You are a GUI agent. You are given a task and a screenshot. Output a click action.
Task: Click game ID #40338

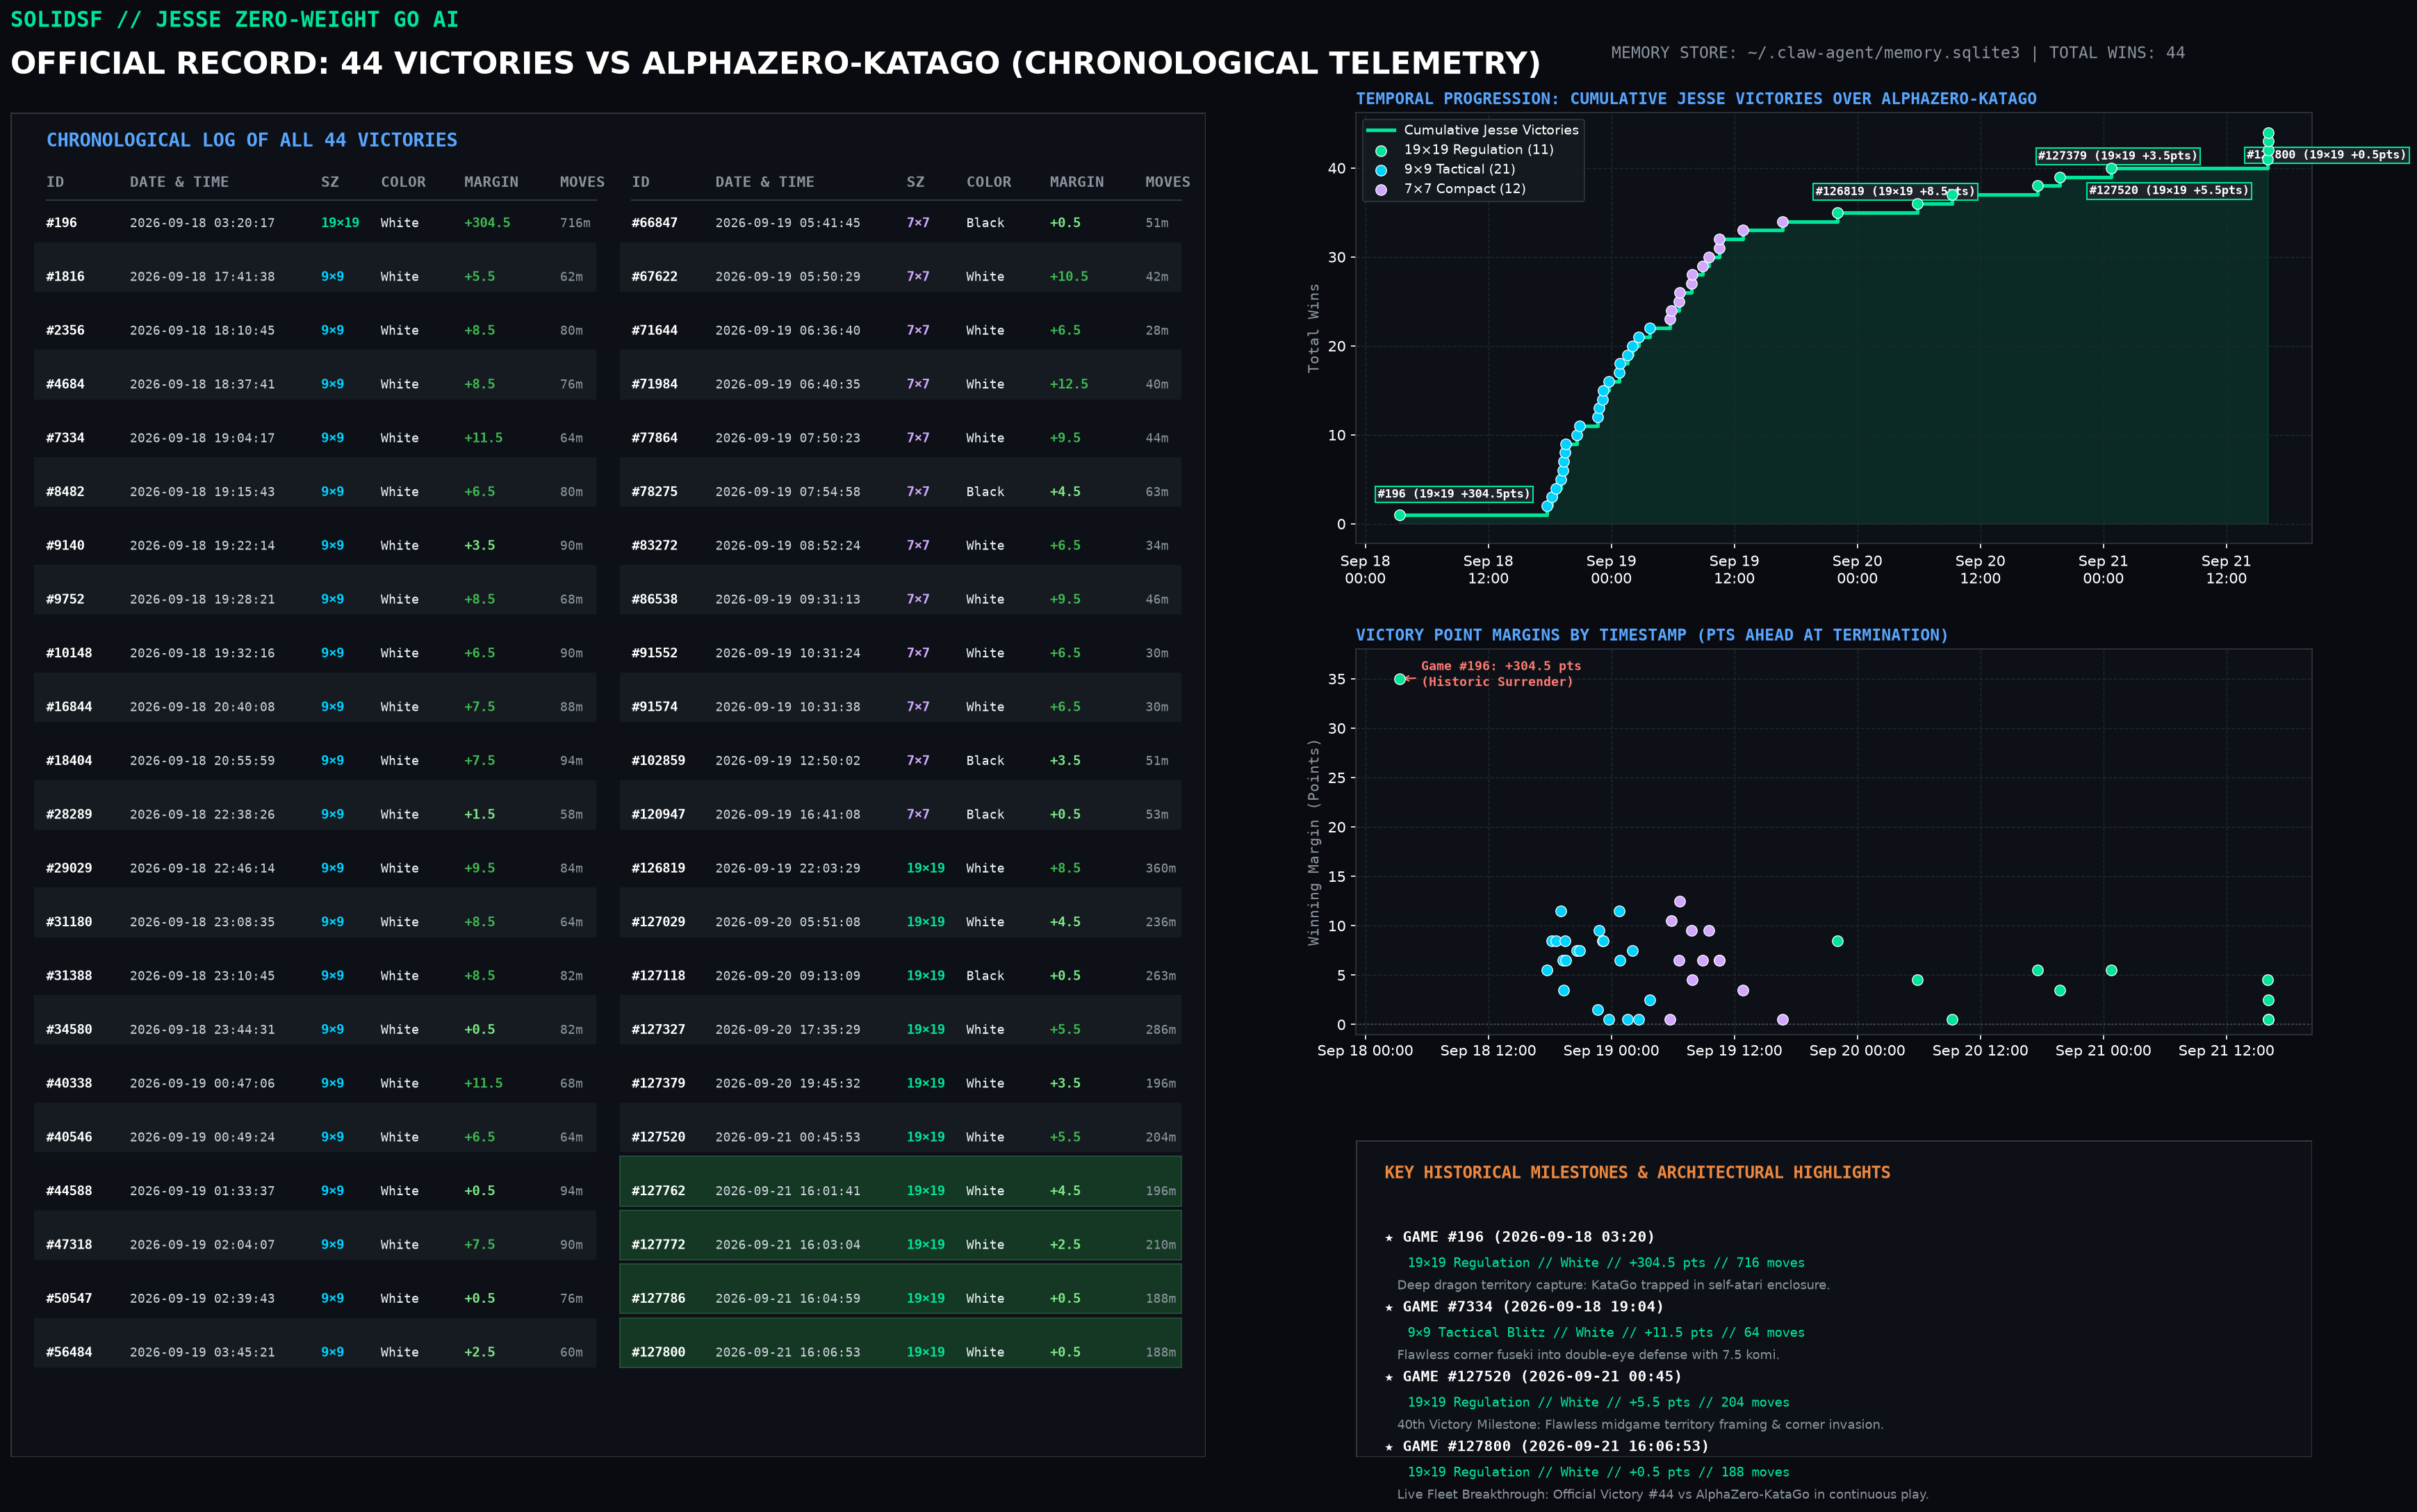[x=69, y=1084]
